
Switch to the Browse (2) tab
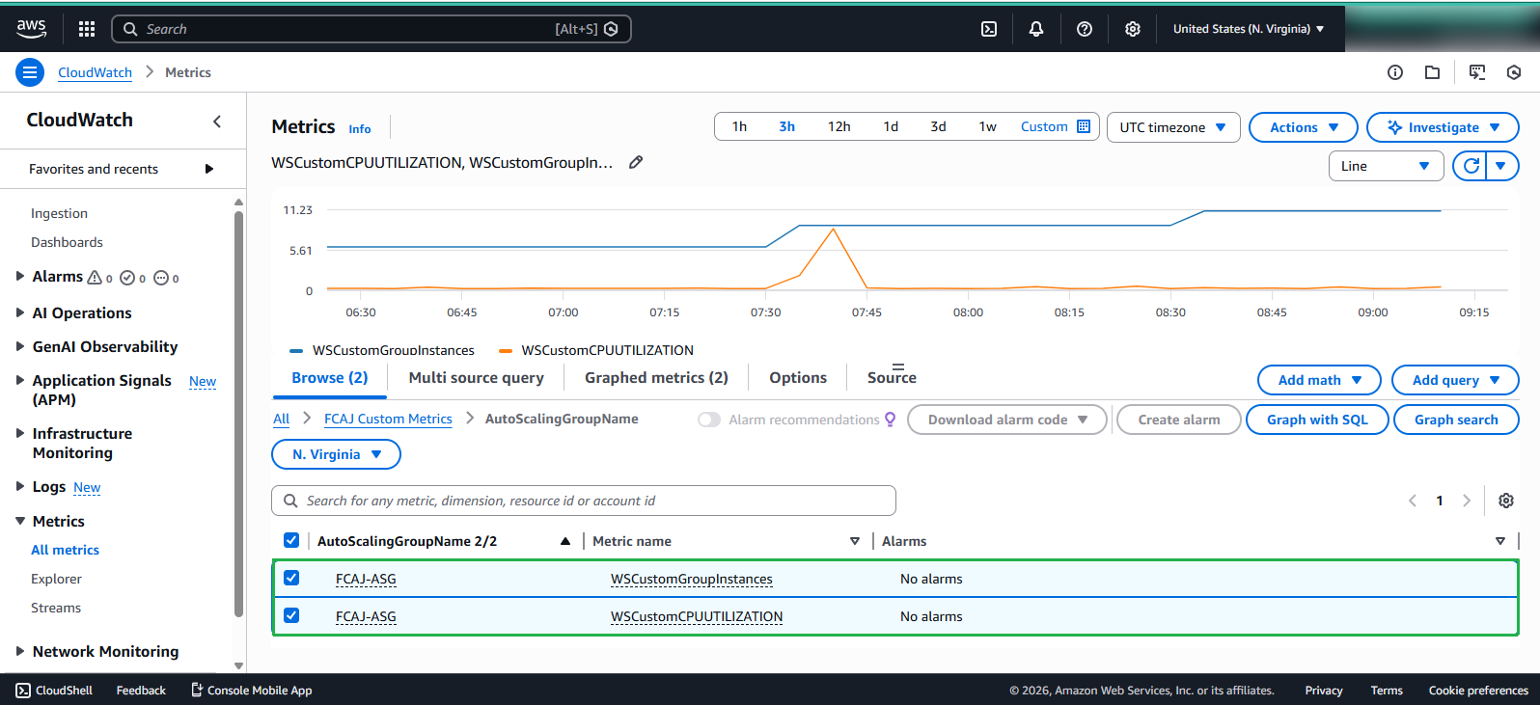tap(330, 378)
